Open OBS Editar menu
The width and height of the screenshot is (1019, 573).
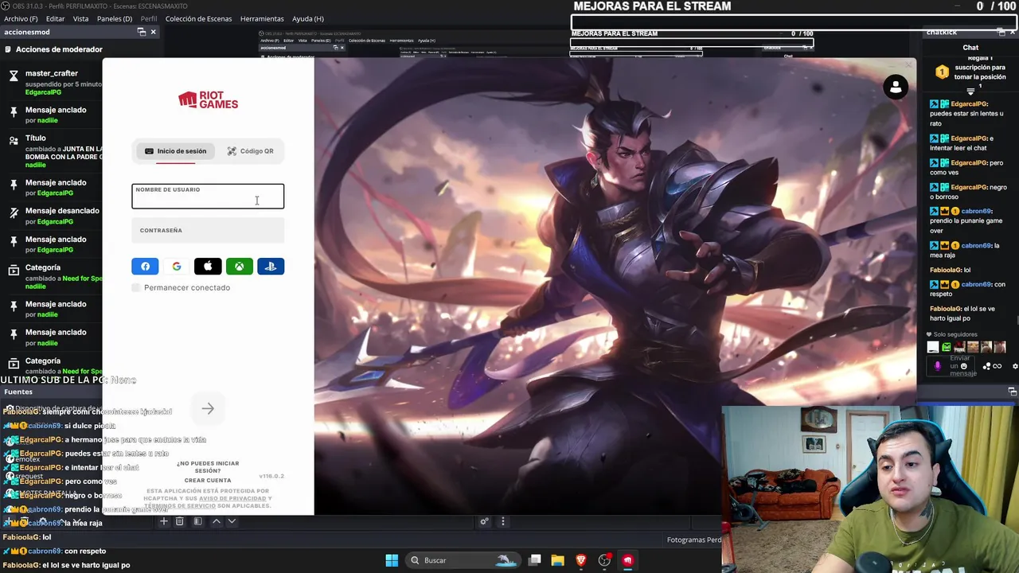click(56, 18)
